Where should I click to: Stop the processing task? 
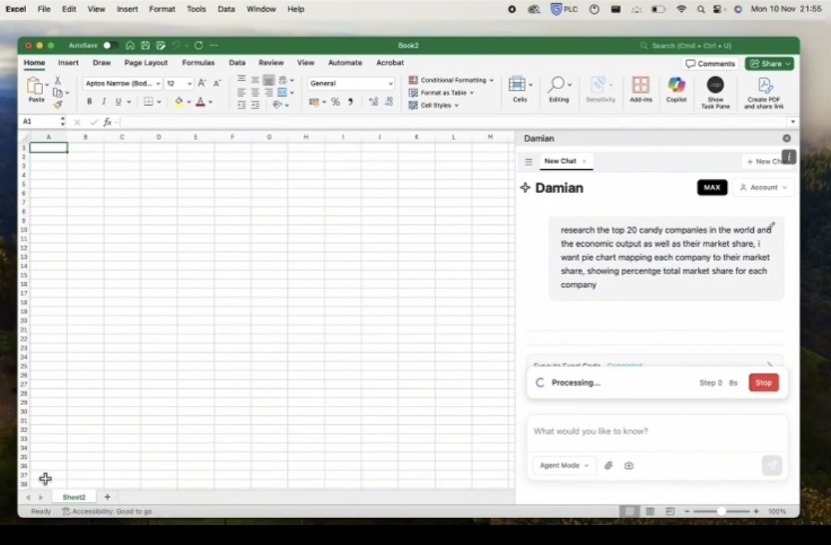point(763,383)
